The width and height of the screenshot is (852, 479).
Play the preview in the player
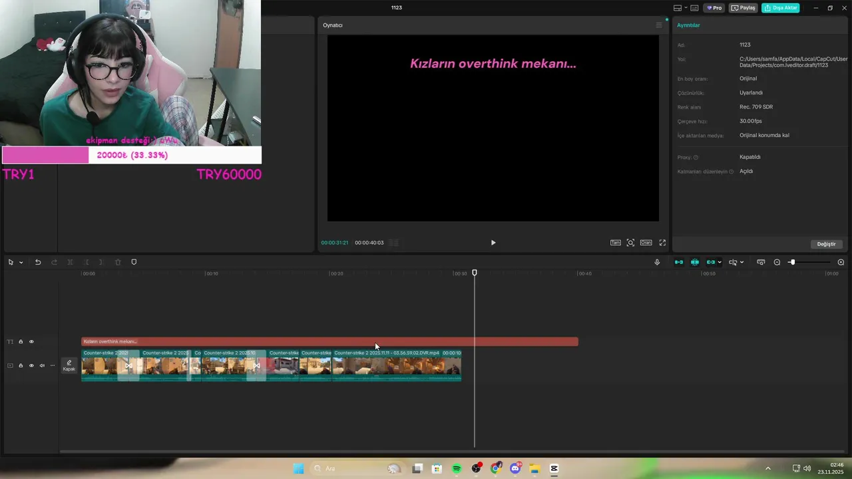493,243
